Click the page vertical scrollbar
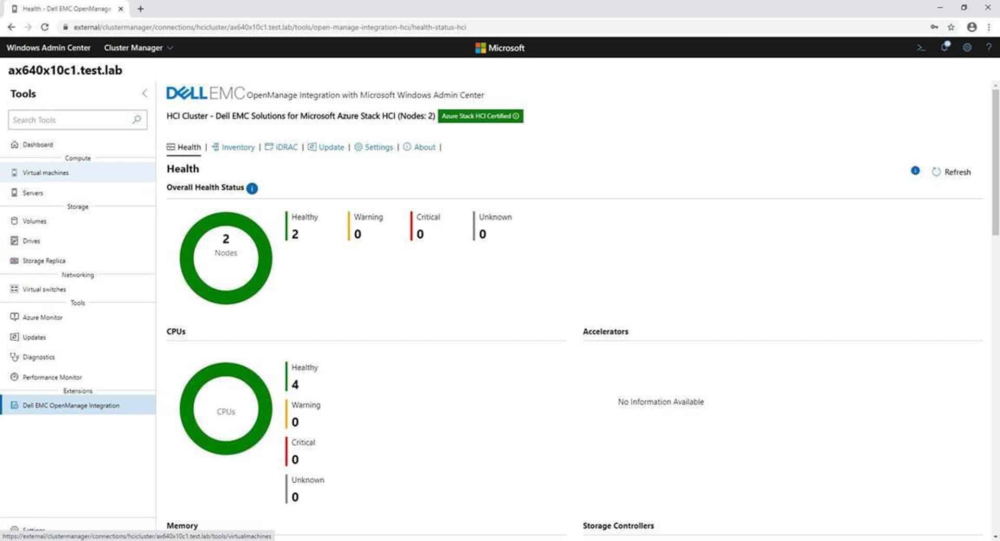This screenshot has width=1000, height=541. click(x=995, y=162)
